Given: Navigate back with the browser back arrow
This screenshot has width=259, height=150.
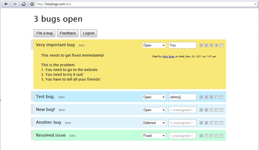Looking at the screenshot, I should [6, 4].
